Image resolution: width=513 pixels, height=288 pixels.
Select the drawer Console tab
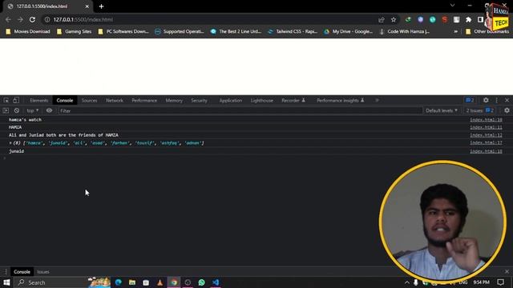[22, 272]
